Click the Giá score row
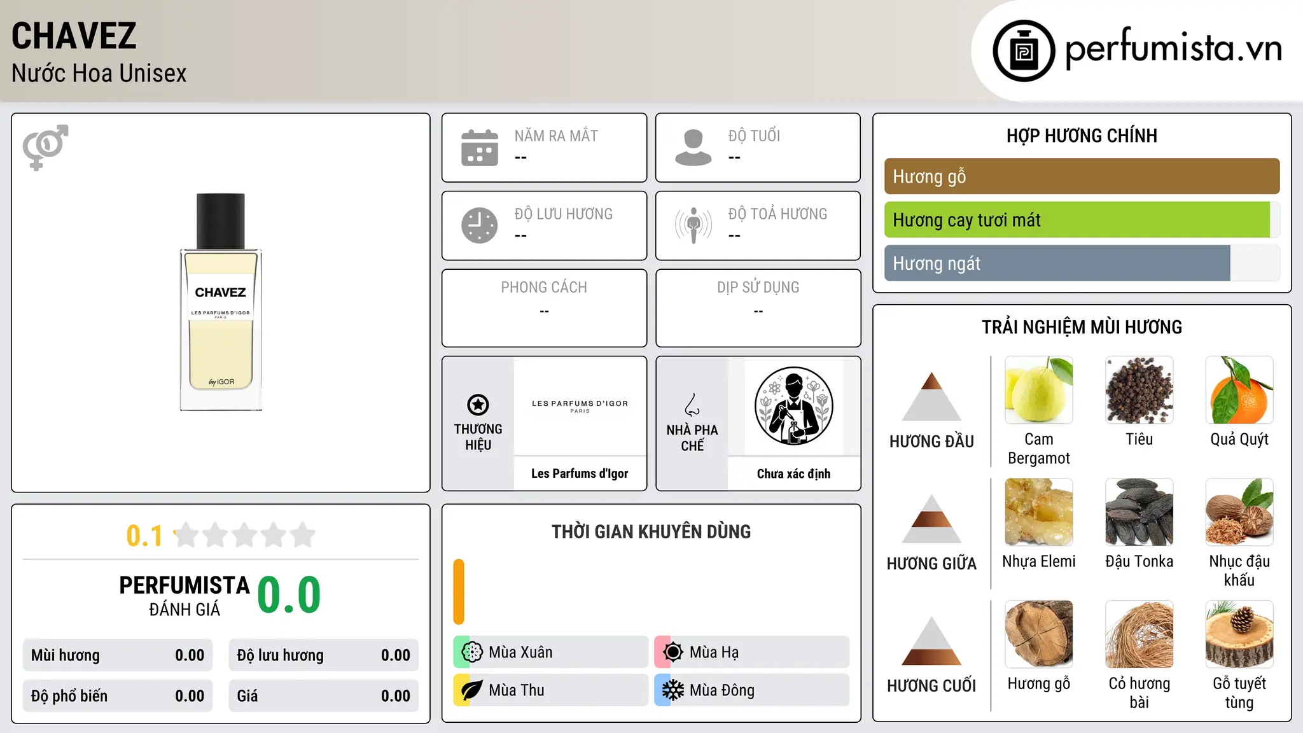Viewport: 1303px width, 733px height. (x=324, y=696)
